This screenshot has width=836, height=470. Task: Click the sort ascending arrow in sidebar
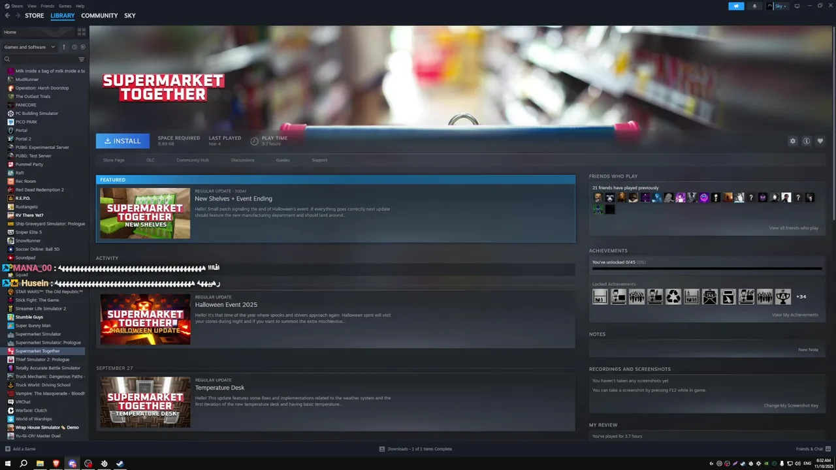[x=64, y=47]
